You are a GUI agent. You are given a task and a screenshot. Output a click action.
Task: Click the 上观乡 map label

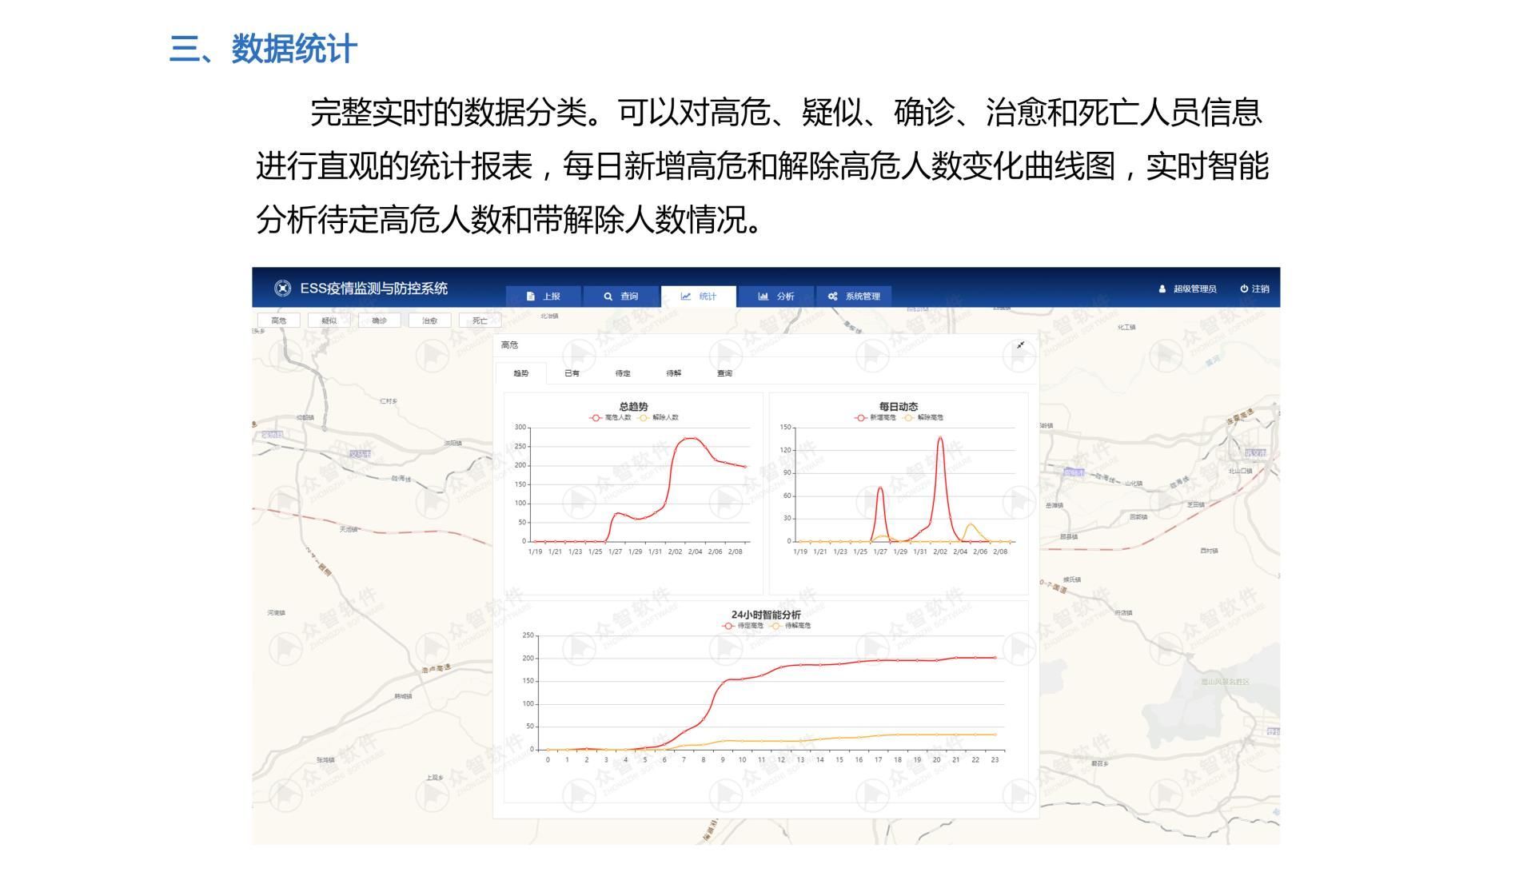click(434, 778)
